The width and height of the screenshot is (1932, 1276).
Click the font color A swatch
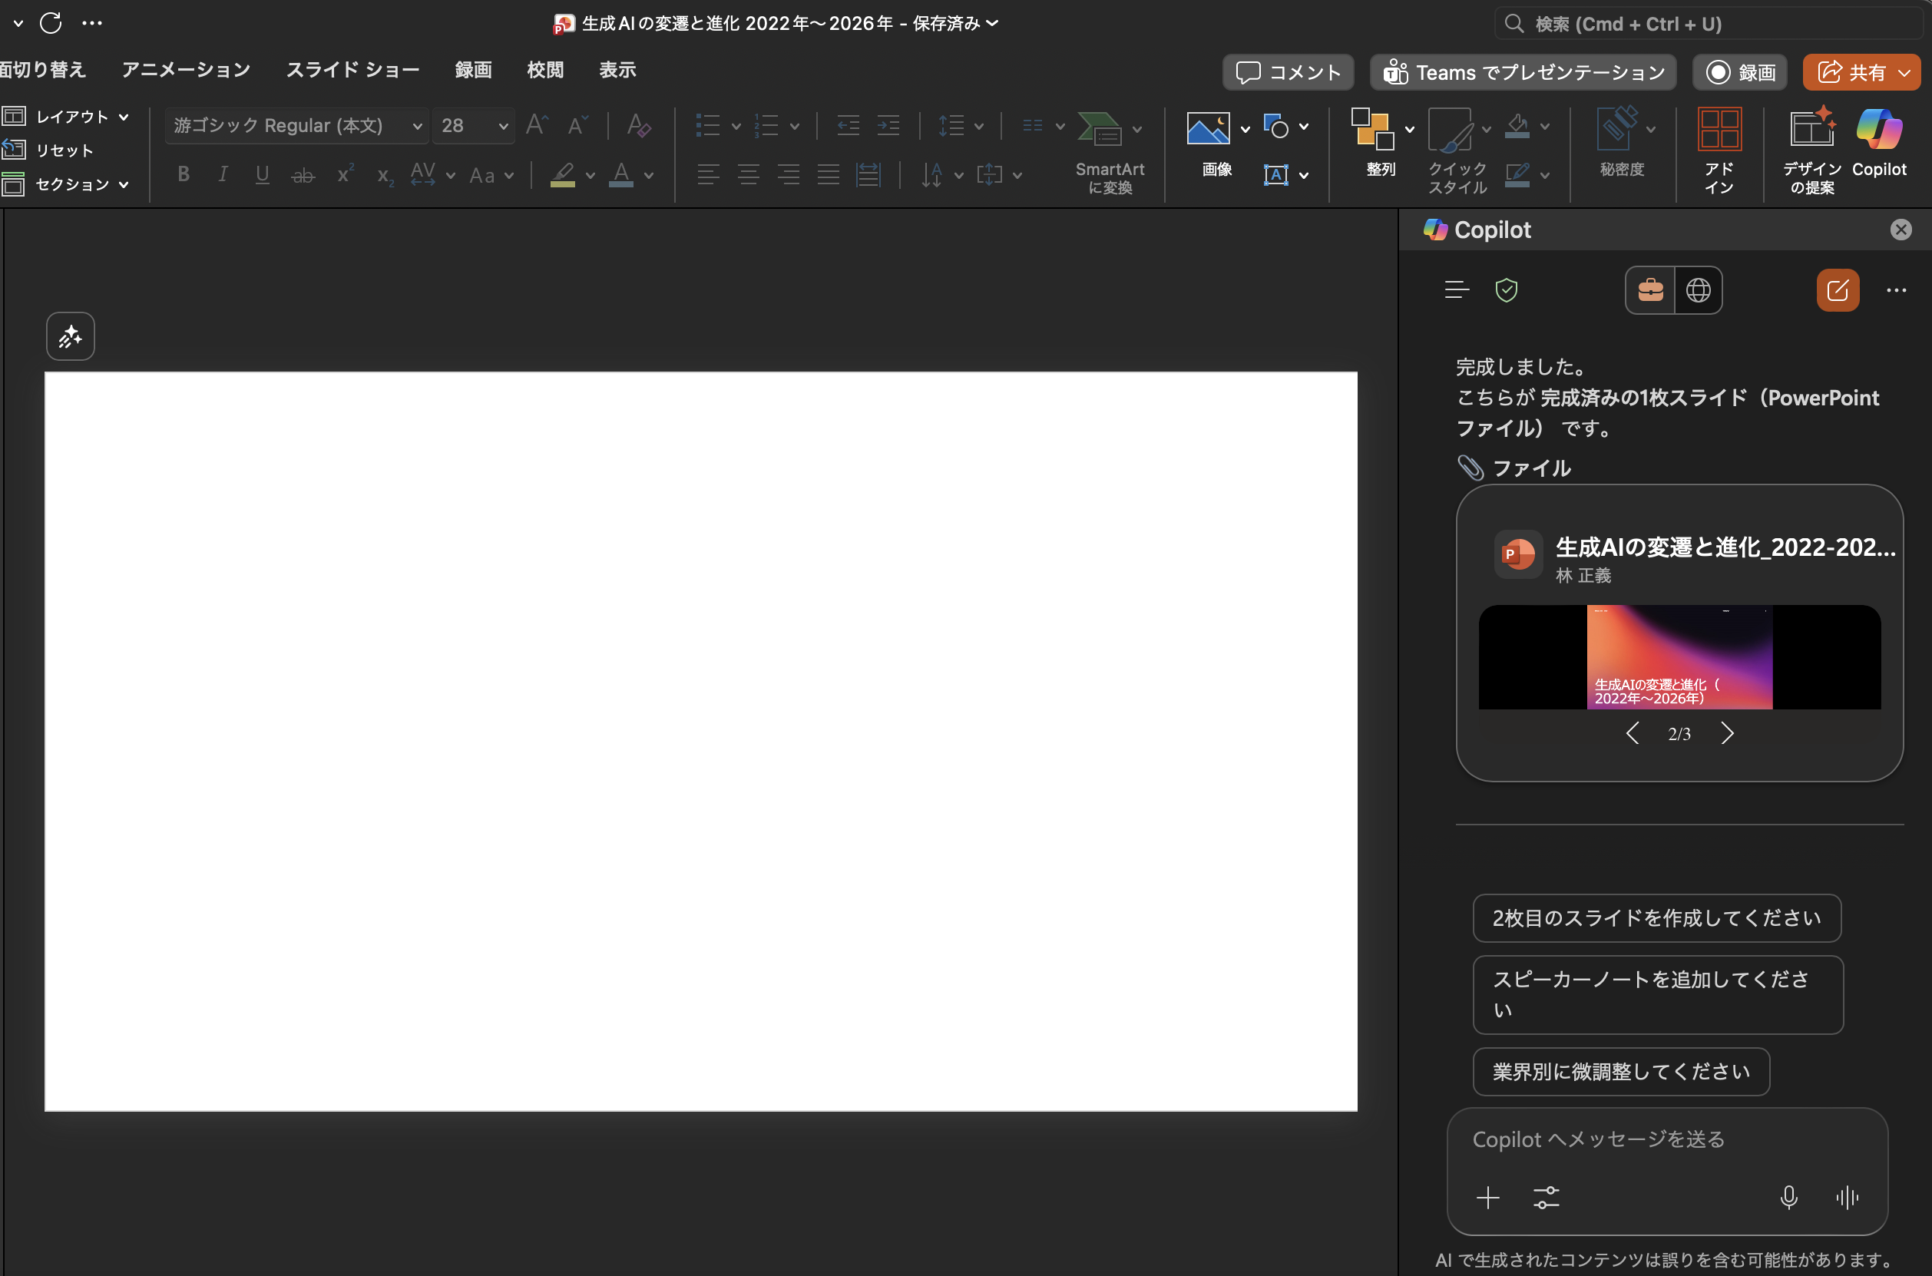[621, 174]
